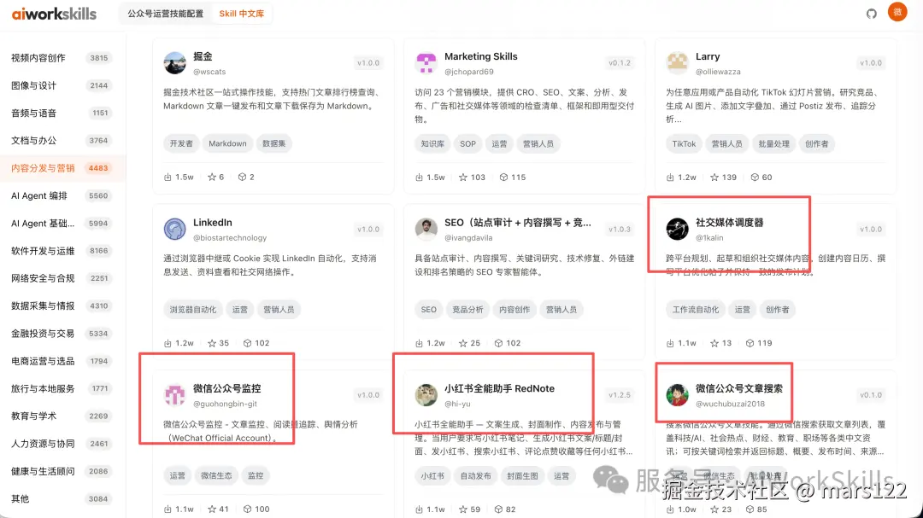Click version v1.2.5 badge
The height and width of the screenshot is (518, 923).
[x=620, y=395]
